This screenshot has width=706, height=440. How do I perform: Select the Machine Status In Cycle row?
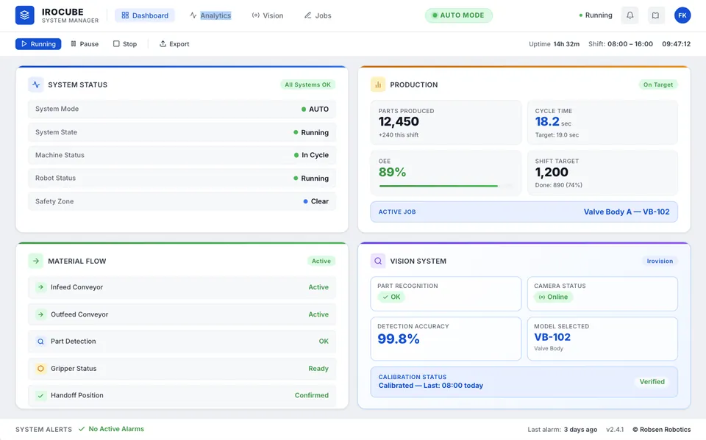coord(182,155)
